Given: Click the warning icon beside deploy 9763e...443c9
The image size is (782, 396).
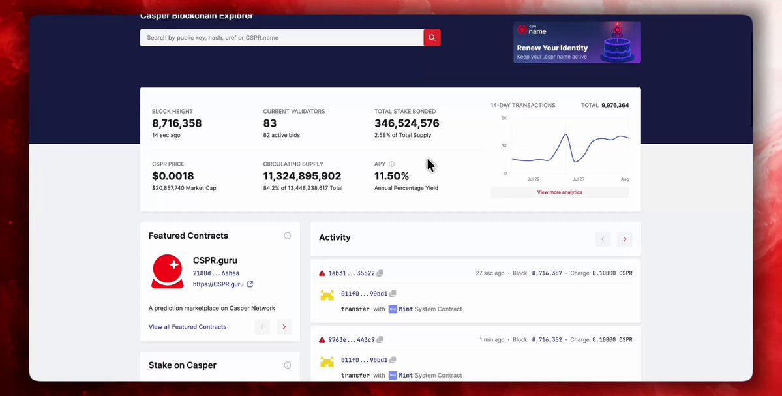Looking at the screenshot, I should coord(322,340).
